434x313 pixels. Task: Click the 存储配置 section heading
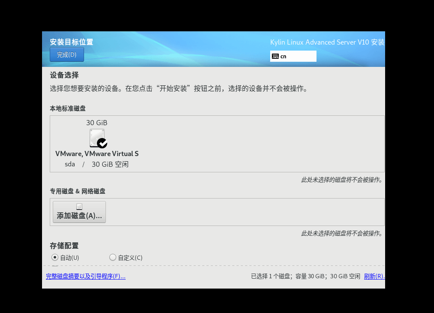coord(64,246)
